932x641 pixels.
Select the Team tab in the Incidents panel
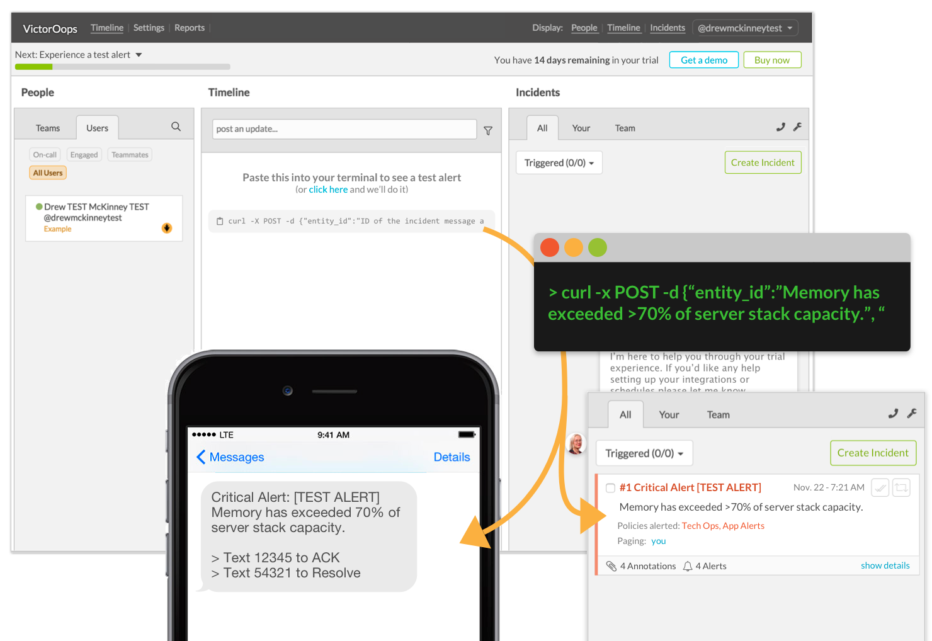pos(625,128)
